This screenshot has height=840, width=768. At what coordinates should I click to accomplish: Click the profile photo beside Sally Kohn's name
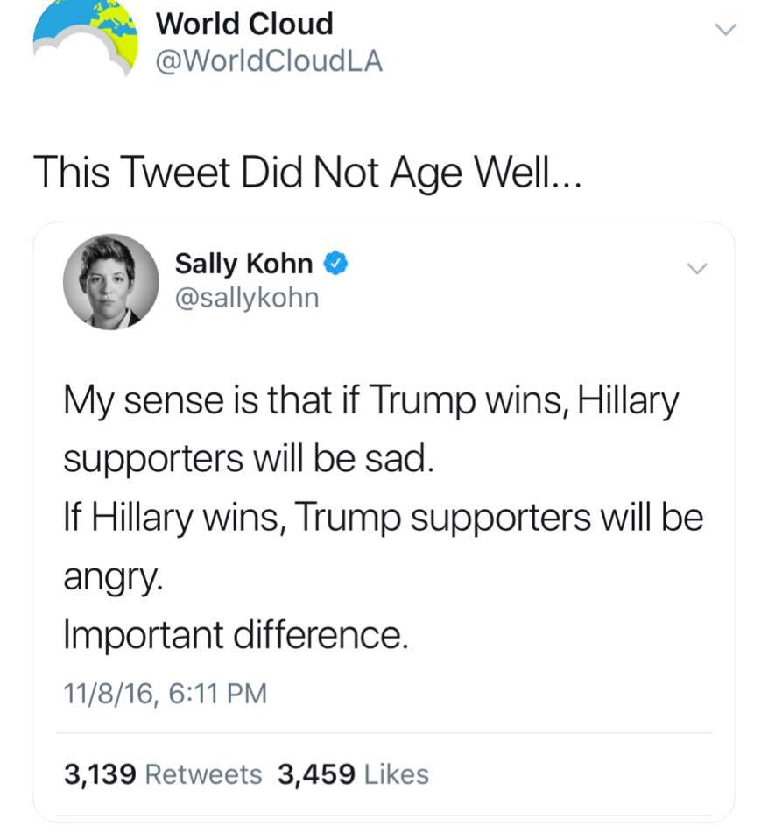[111, 281]
